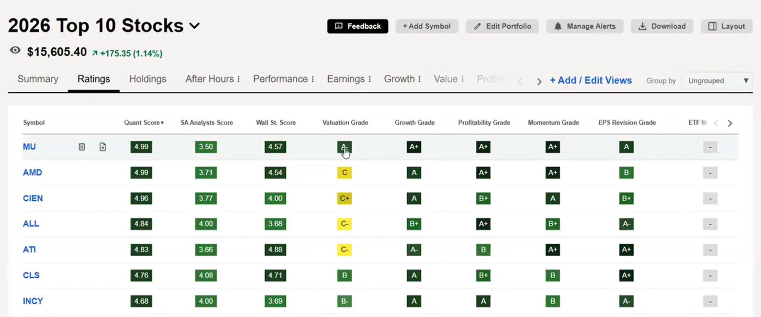
Task: Open the AMD ticker link
Action: (x=33, y=173)
